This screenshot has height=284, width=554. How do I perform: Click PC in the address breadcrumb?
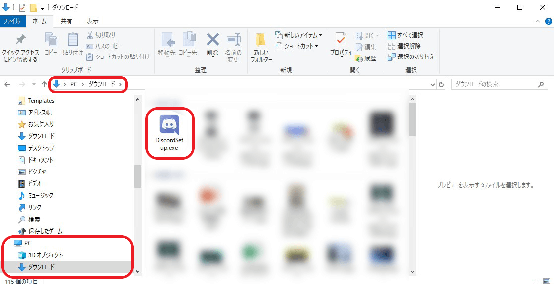pyautogui.click(x=74, y=84)
